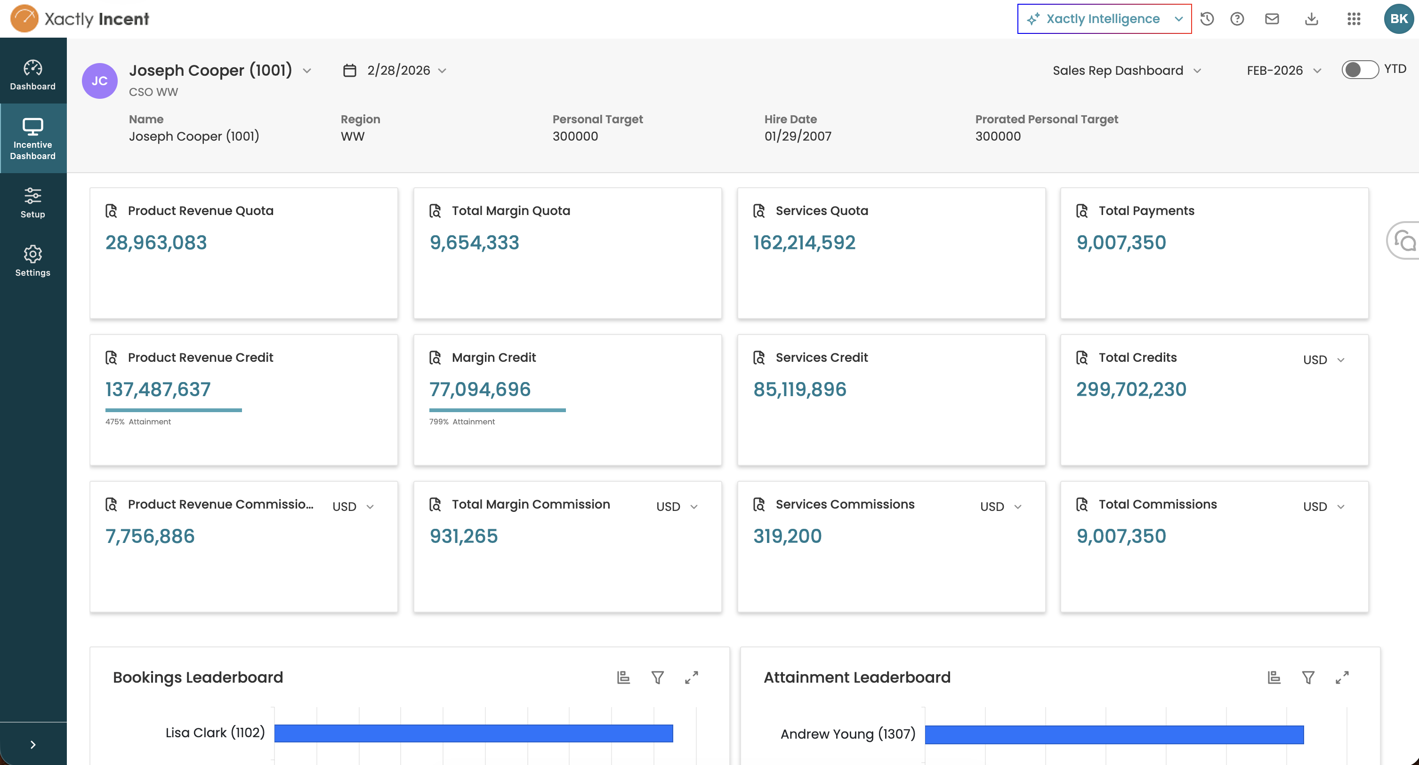1419x765 pixels.
Task: Click chart type icon on Bookings Leaderboard
Action: tap(623, 677)
